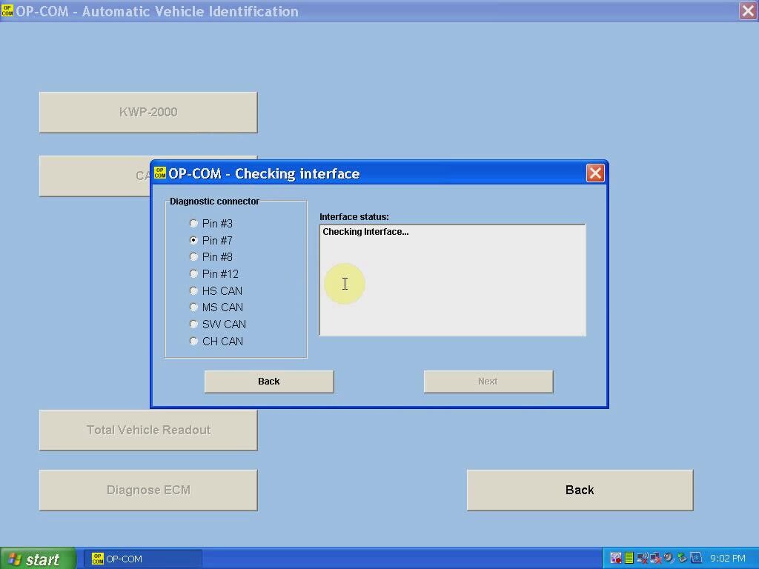The width and height of the screenshot is (759, 569).
Task: Close the Checking interface dialog
Action: click(x=595, y=173)
